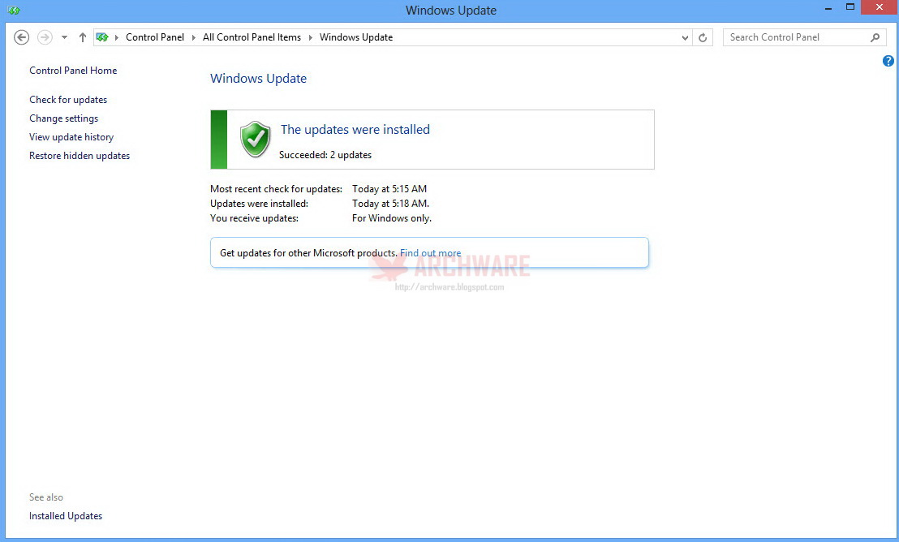Click the search magnifier icon

875,37
